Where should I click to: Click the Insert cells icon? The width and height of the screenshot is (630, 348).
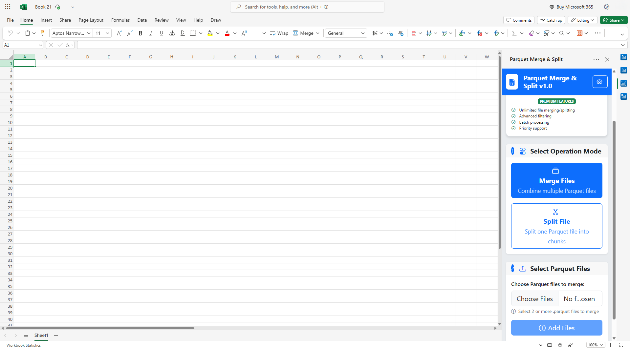[462, 33]
